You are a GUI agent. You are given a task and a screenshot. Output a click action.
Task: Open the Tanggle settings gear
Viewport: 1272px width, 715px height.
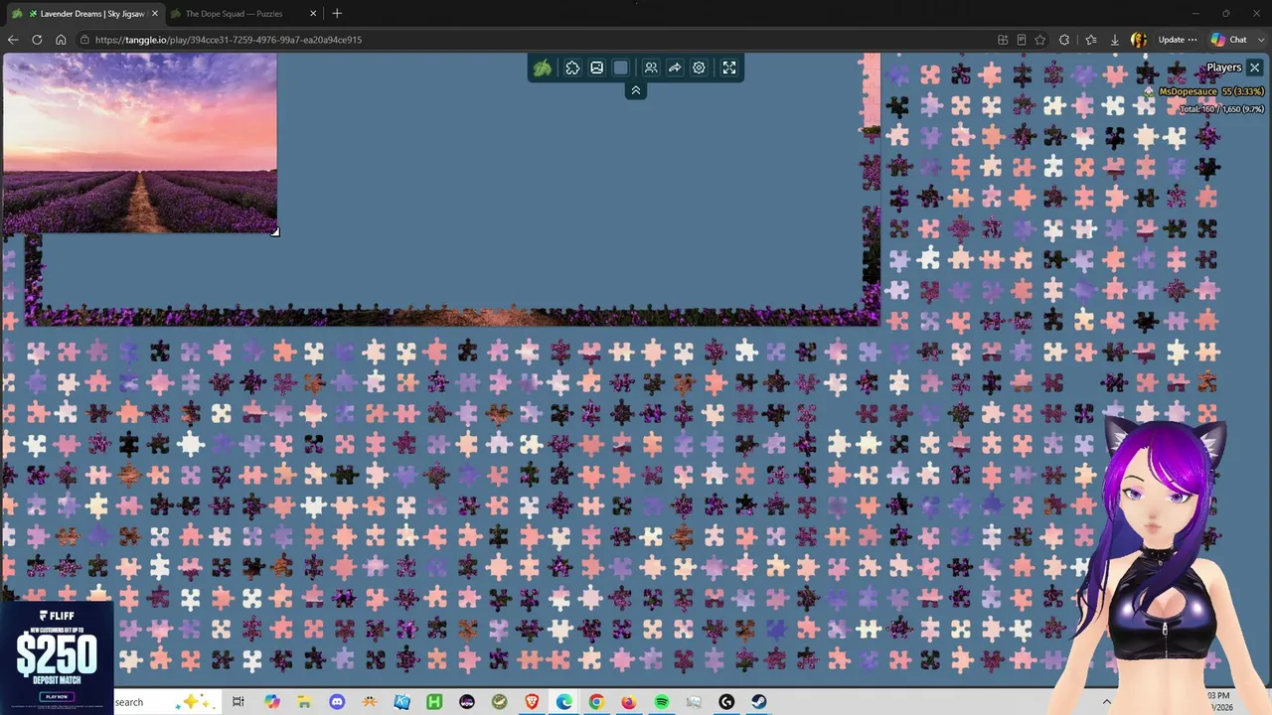(x=699, y=68)
